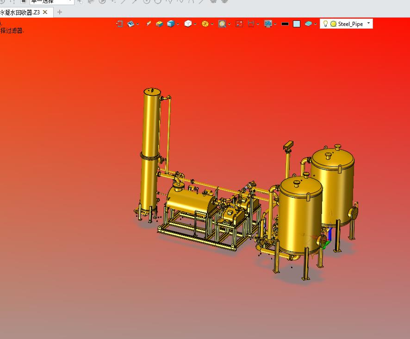Click the teal layer slab icon
Image resolution: width=410 pixels, height=339 pixels.
point(309,24)
